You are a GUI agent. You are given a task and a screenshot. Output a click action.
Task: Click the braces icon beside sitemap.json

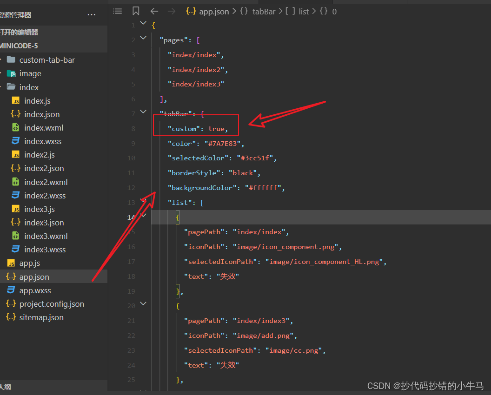(x=11, y=317)
